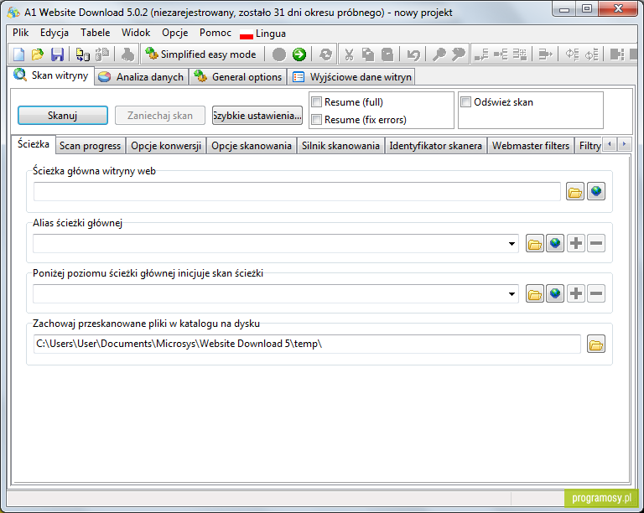The height and width of the screenshot is (513, 644).
Task: Click the Save project floppy icon
Action: [57, 54]
